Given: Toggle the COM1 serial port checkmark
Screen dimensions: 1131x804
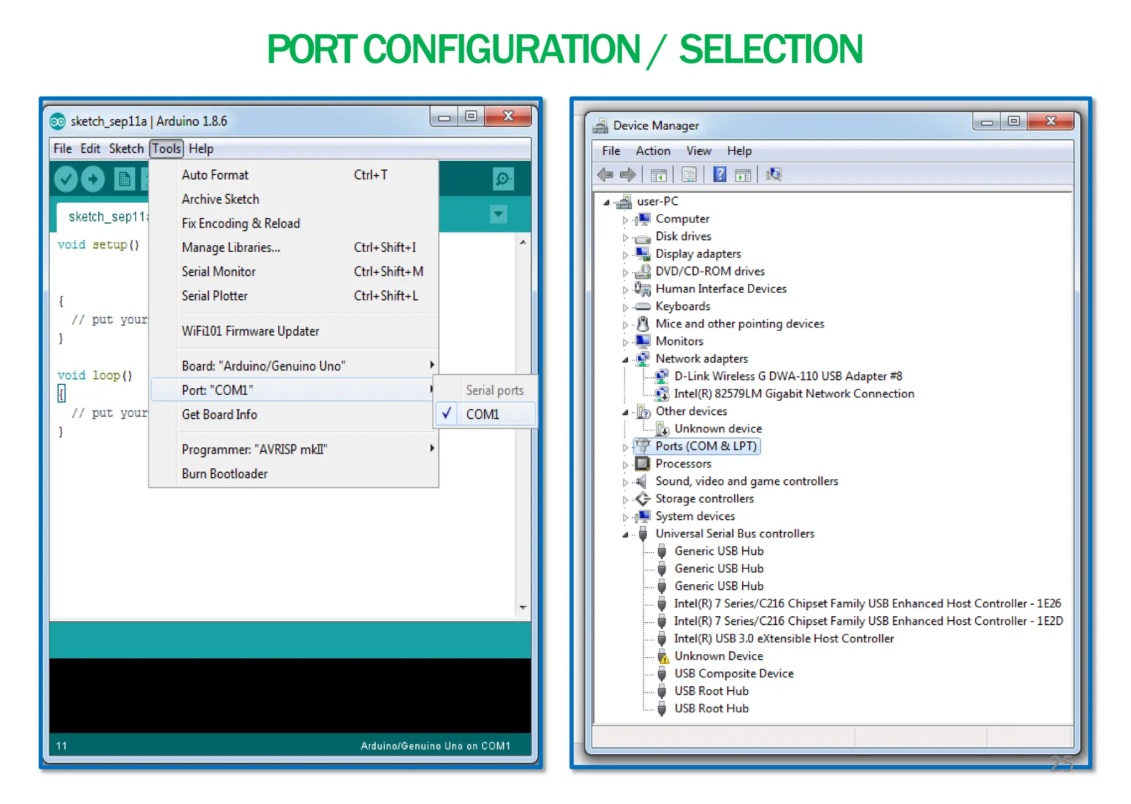Looking at the screenshot, I should (x=447, y=414).
